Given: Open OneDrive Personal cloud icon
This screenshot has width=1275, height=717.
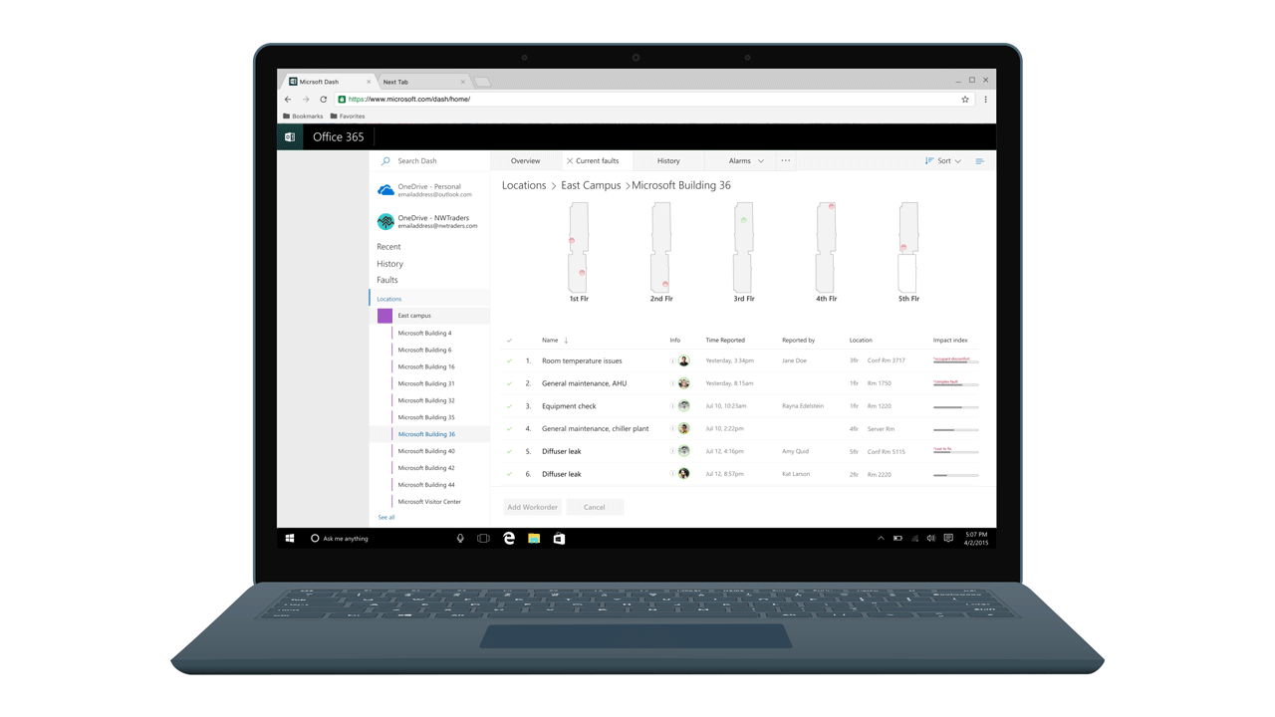Looking at the screenshot, I should coord(385,189).
